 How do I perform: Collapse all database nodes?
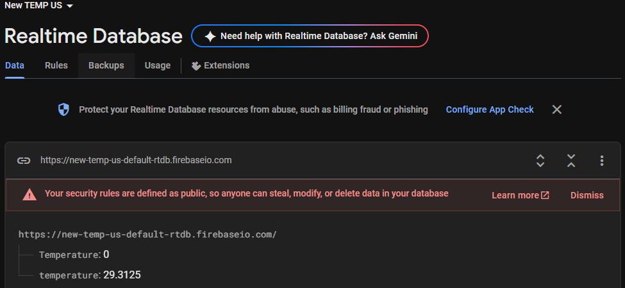point(571,161)
